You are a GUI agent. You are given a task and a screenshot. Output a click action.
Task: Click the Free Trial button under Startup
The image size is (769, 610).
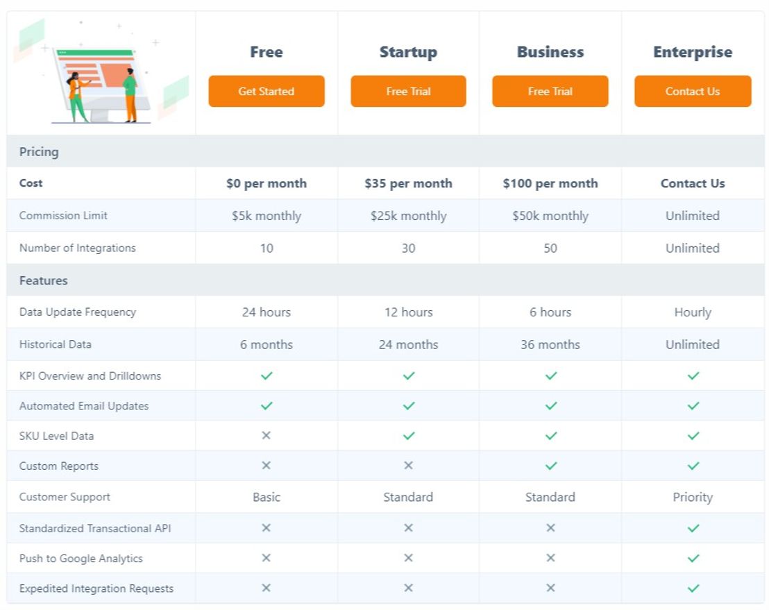[408, 91]
